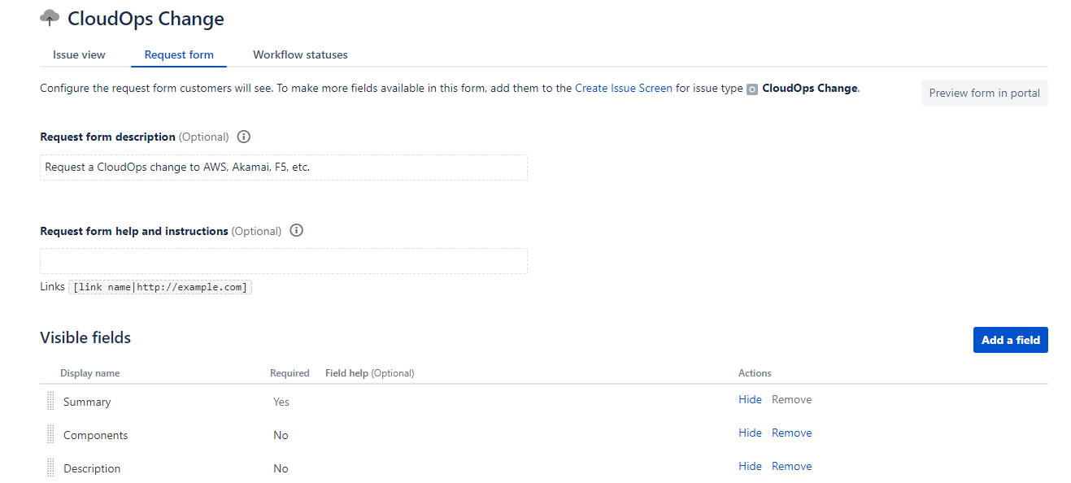The image size is (1071, 483).
Task: Select the Request form tab
Action: pyautogui.click(x=178, y=54)
